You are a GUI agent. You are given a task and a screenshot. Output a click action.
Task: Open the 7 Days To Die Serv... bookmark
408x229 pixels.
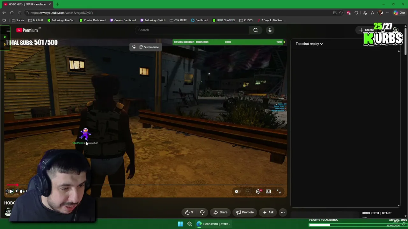point(271,20)
